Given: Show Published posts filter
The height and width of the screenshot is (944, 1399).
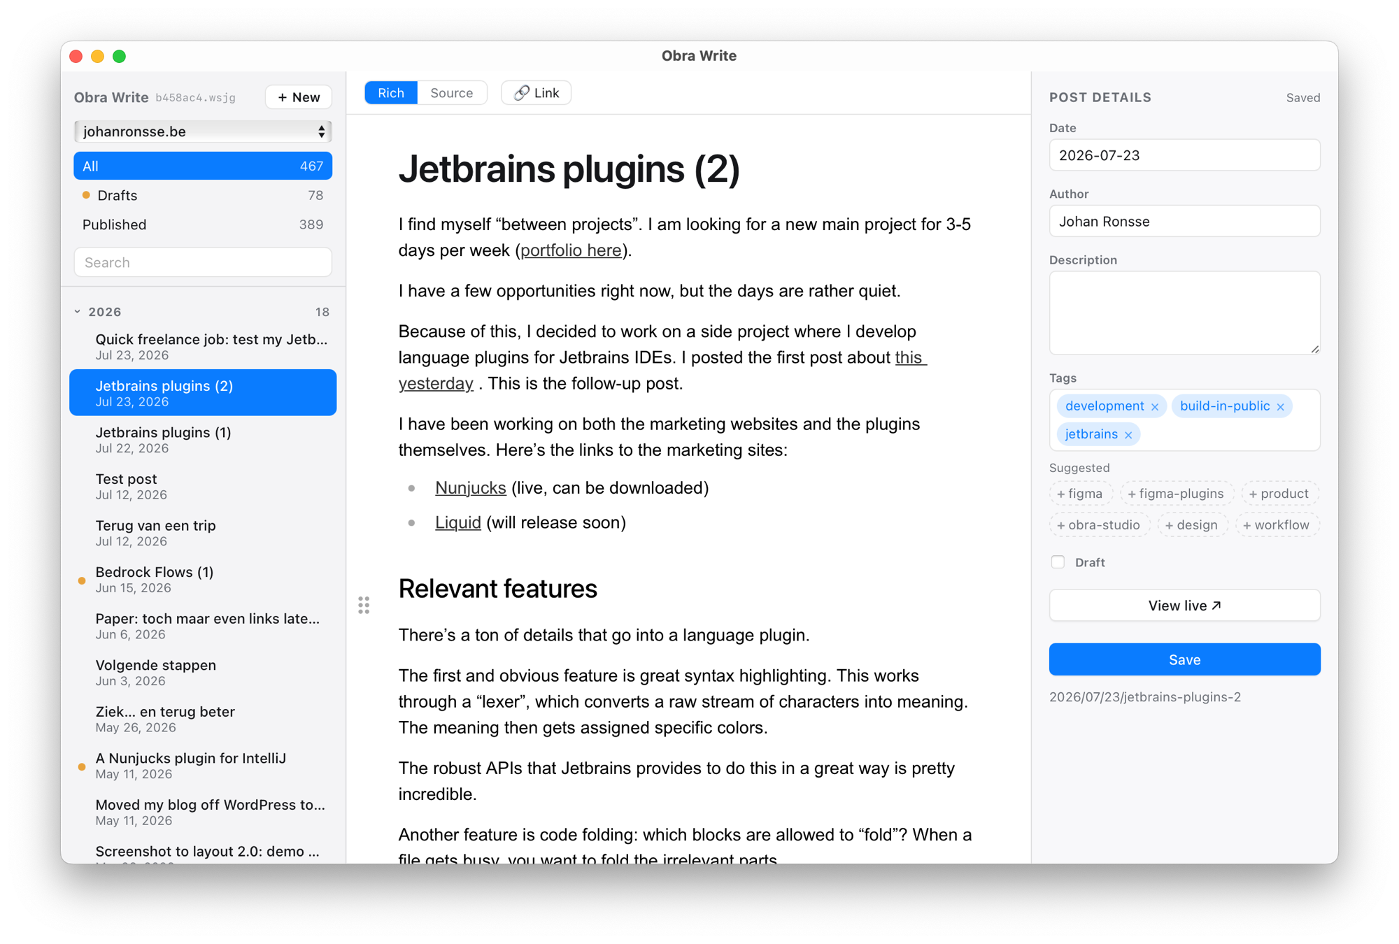Looking at the screenshot, I should pyautogui.click(x=203, y=224).
